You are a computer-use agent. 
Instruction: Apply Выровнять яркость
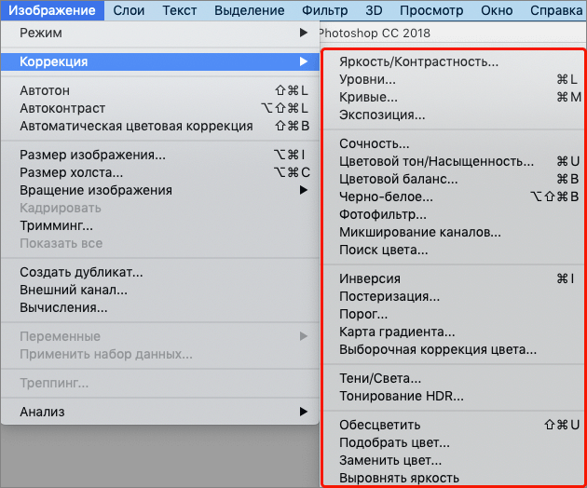(x=454, y=478)
